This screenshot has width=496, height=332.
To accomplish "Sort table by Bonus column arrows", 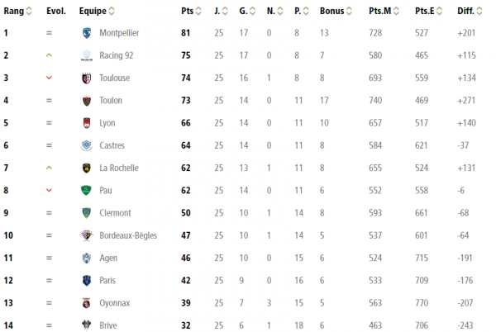I will tap(349, 11).
